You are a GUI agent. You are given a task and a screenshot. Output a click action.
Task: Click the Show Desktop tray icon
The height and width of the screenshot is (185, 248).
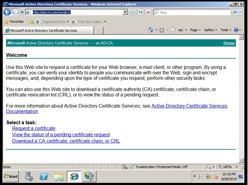coord(241,177)
